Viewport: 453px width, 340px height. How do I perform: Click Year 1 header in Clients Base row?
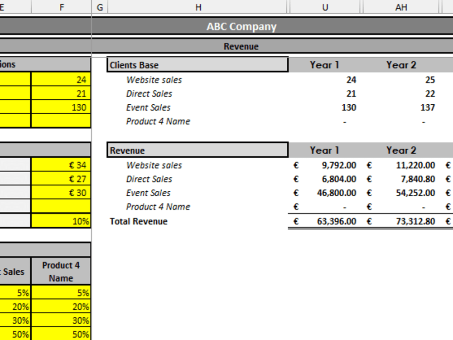coord(324,65)
